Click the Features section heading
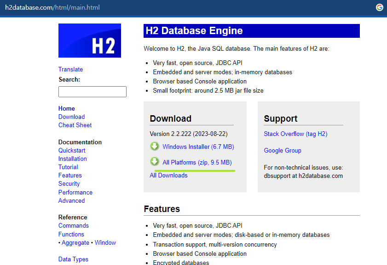 click(162, 209)
